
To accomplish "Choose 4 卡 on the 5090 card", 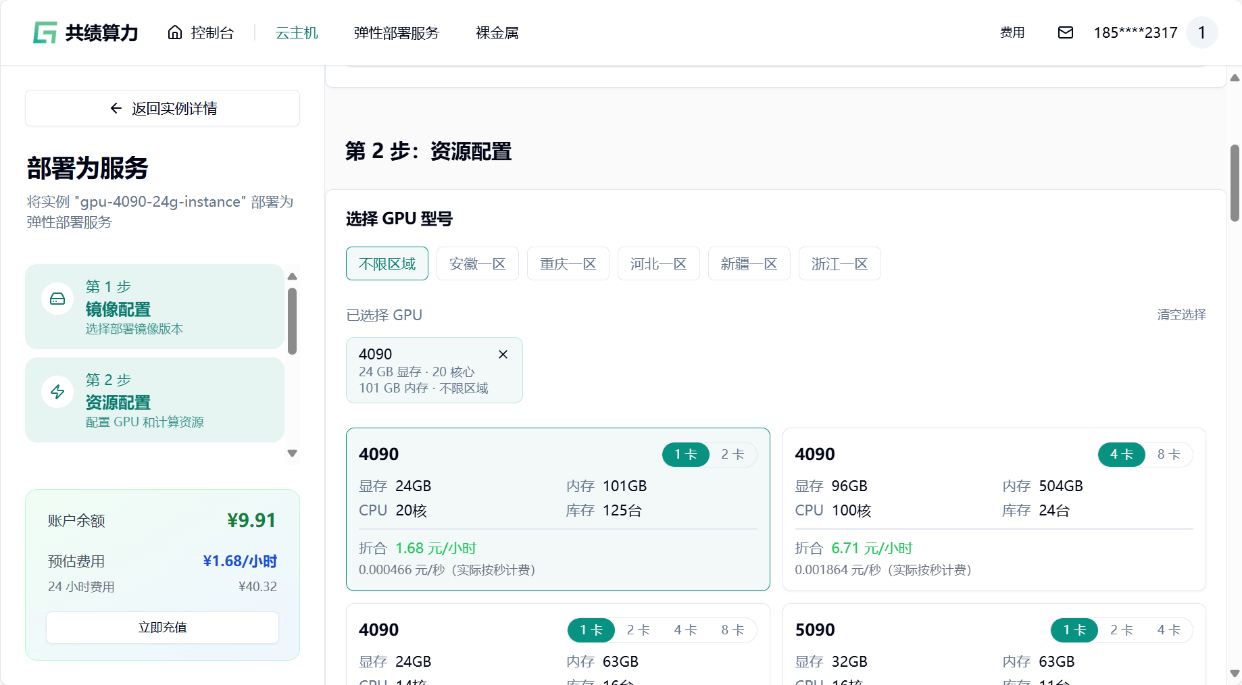I will 1168,630.
